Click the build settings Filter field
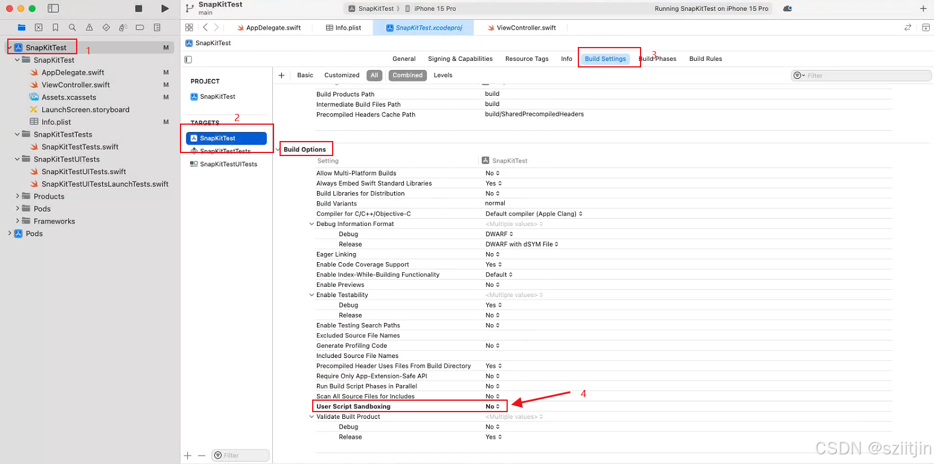 (x=862, y=75)
